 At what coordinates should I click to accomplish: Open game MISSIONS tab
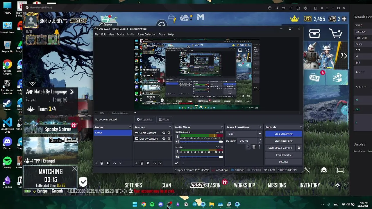coord(277,185)
